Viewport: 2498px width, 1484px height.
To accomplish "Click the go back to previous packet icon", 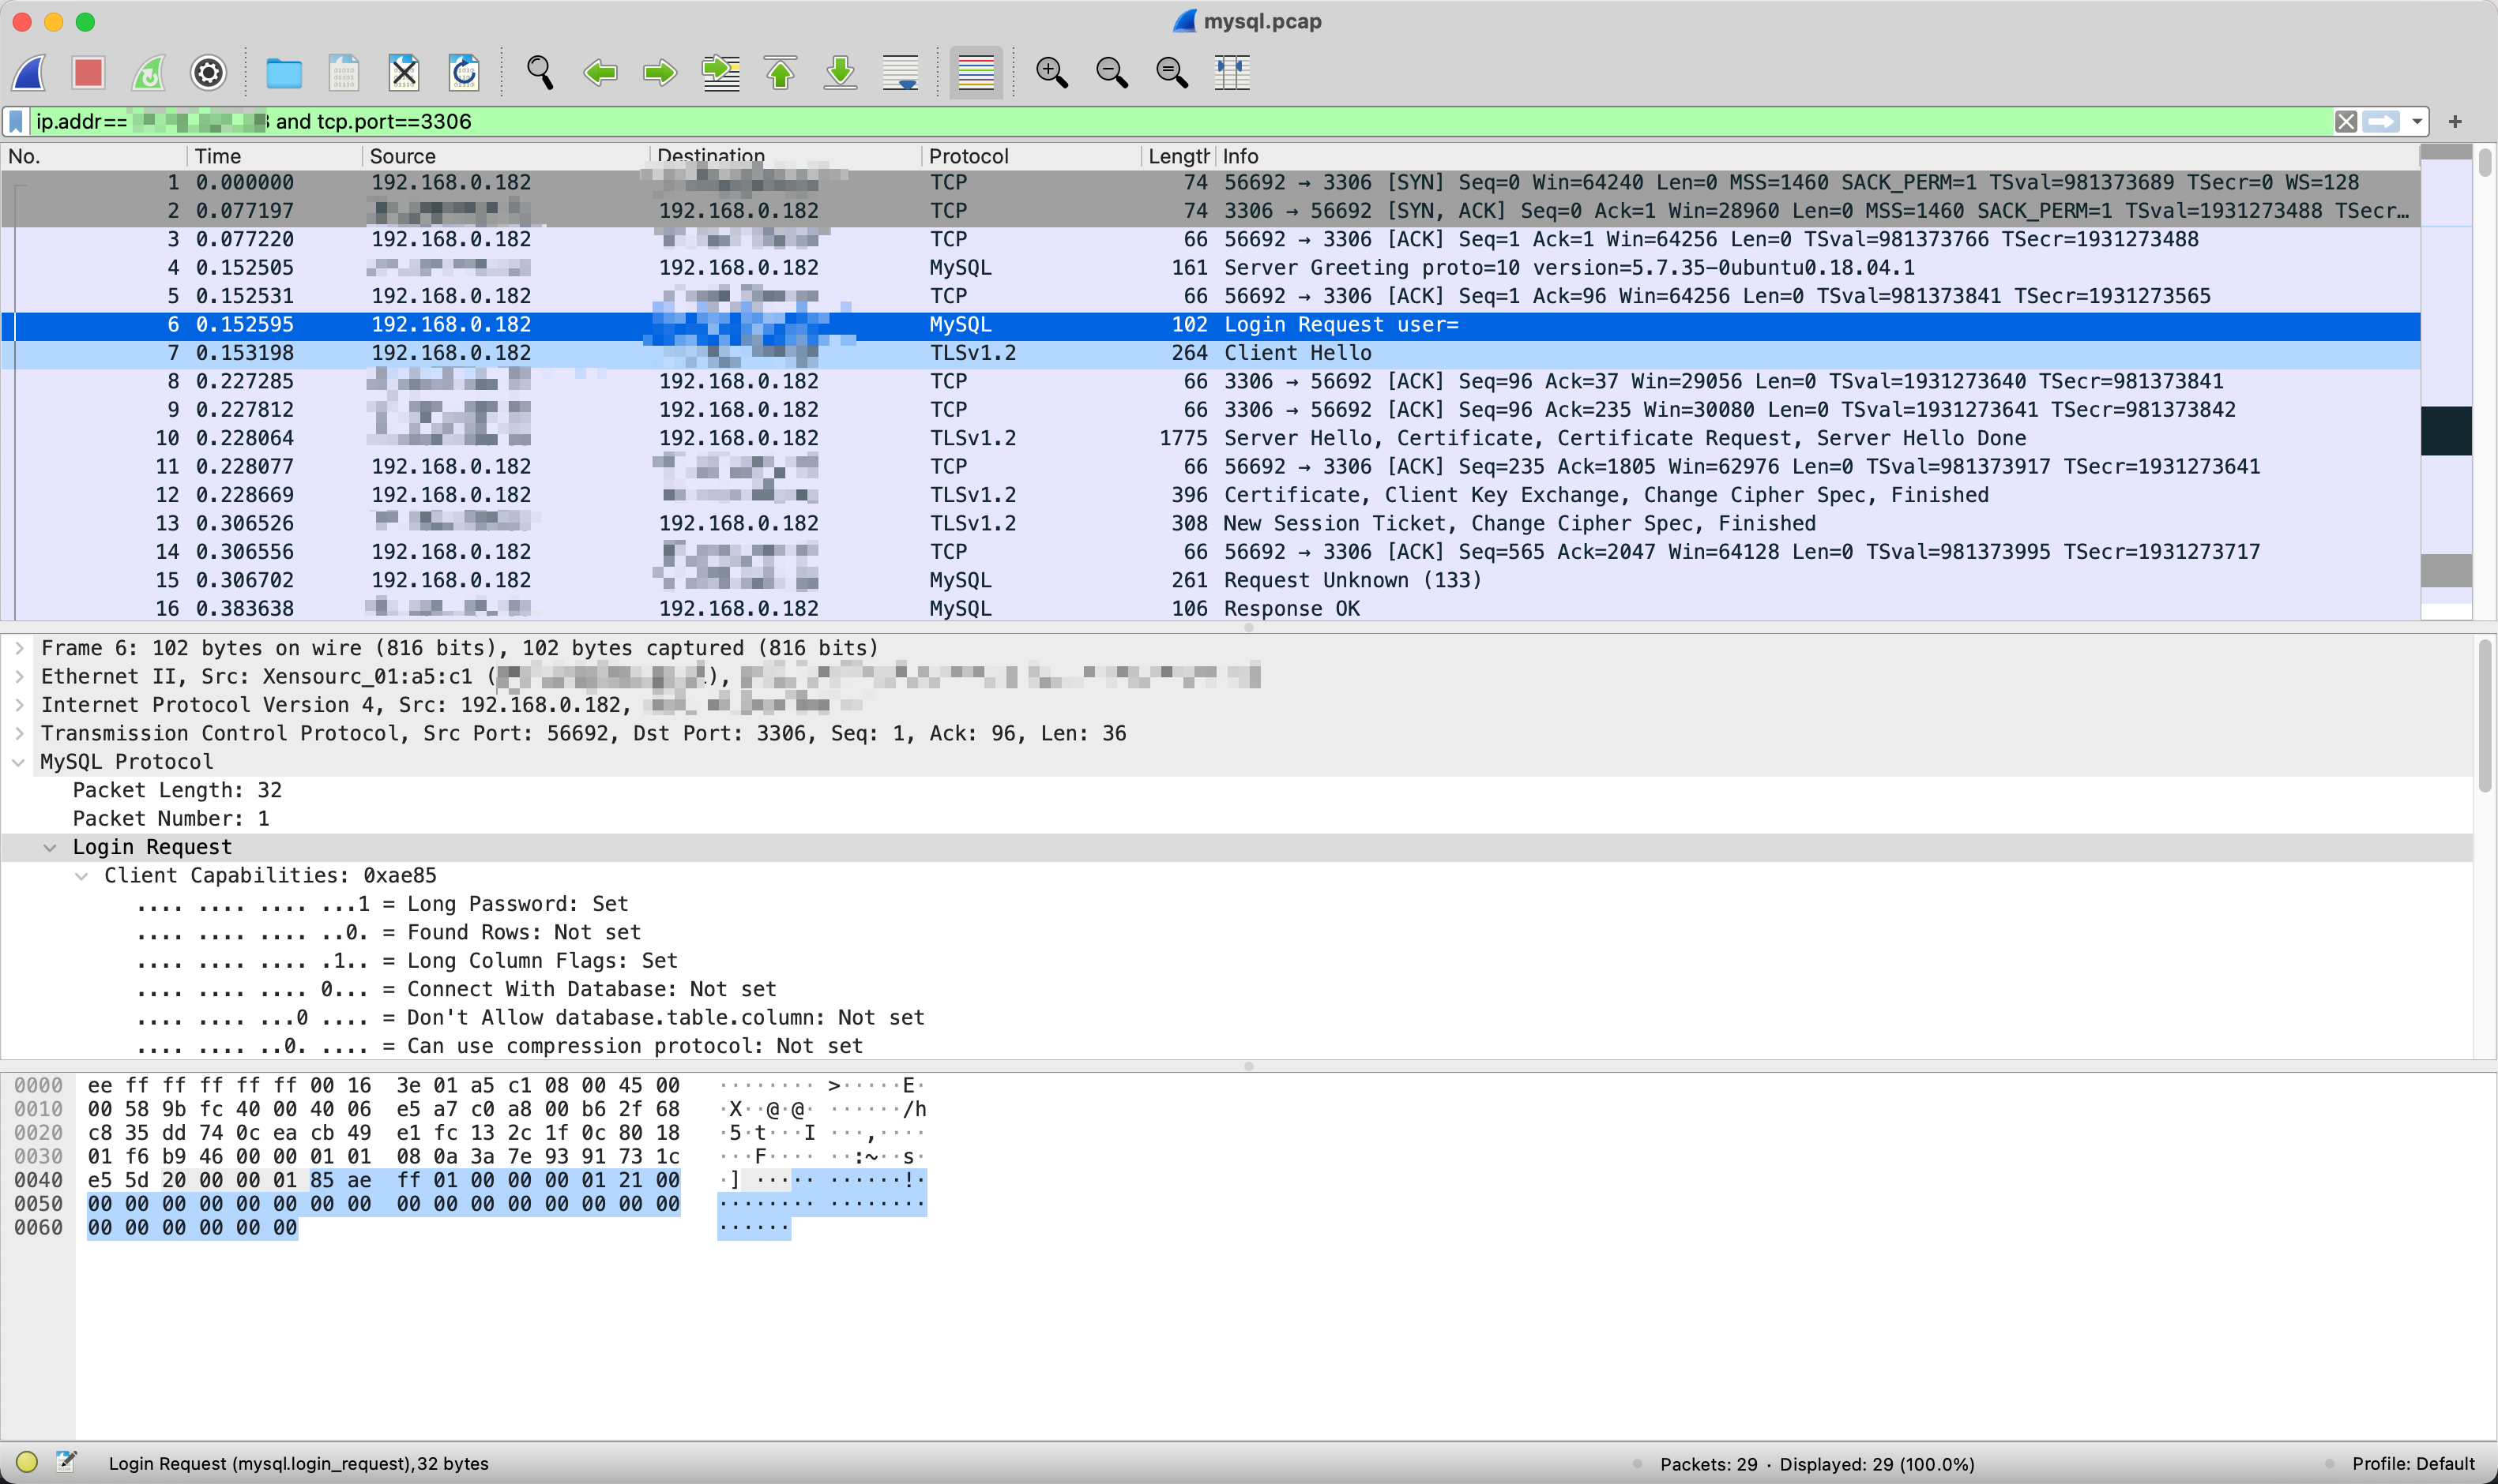I will [x=601, y=71].
